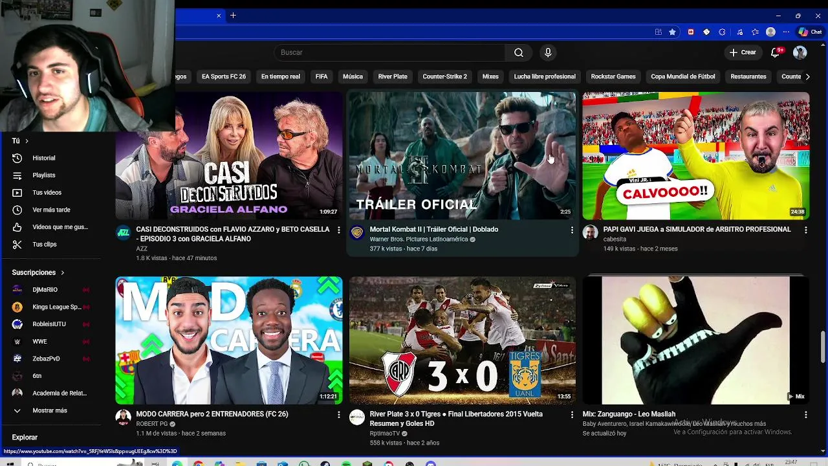
Task: Select the Restaurantes filter chip
Action: coord(748,76)
